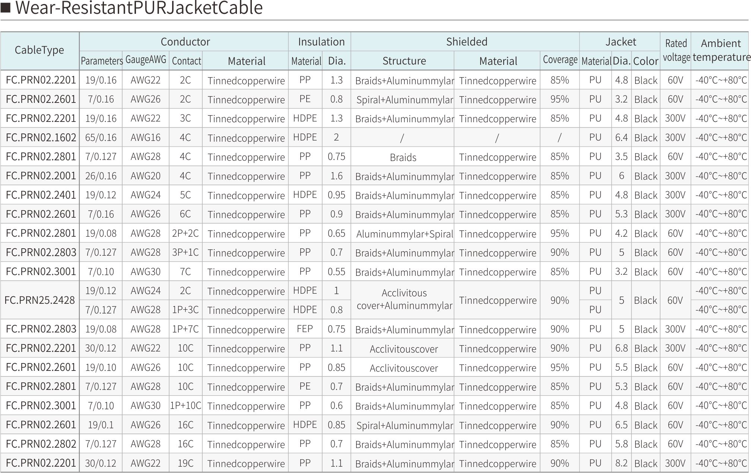
Task: Select the 8.2 jacket diameter cell
Action: pyautogui.click(x=621, y=463)
